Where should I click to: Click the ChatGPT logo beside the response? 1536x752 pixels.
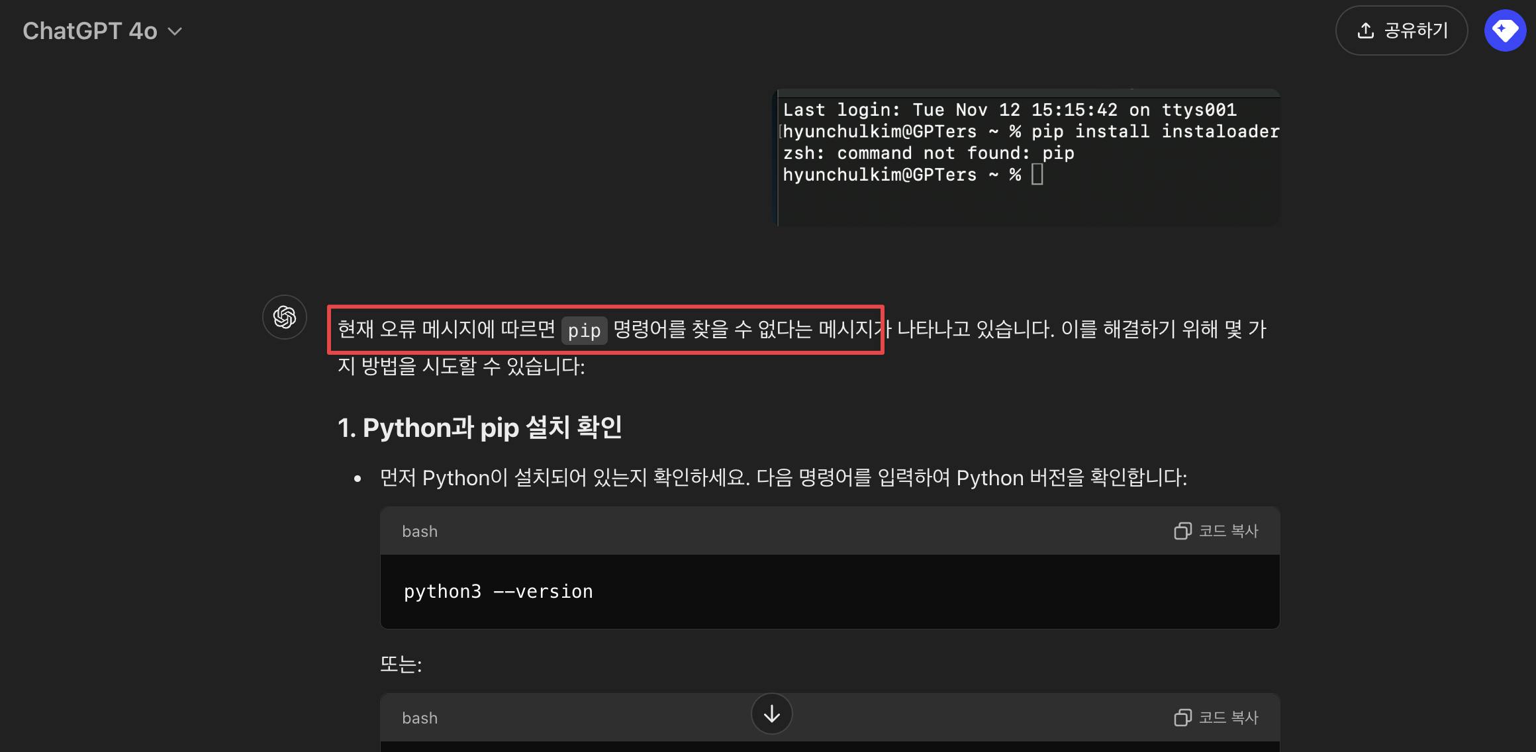(x=285, y=317)
